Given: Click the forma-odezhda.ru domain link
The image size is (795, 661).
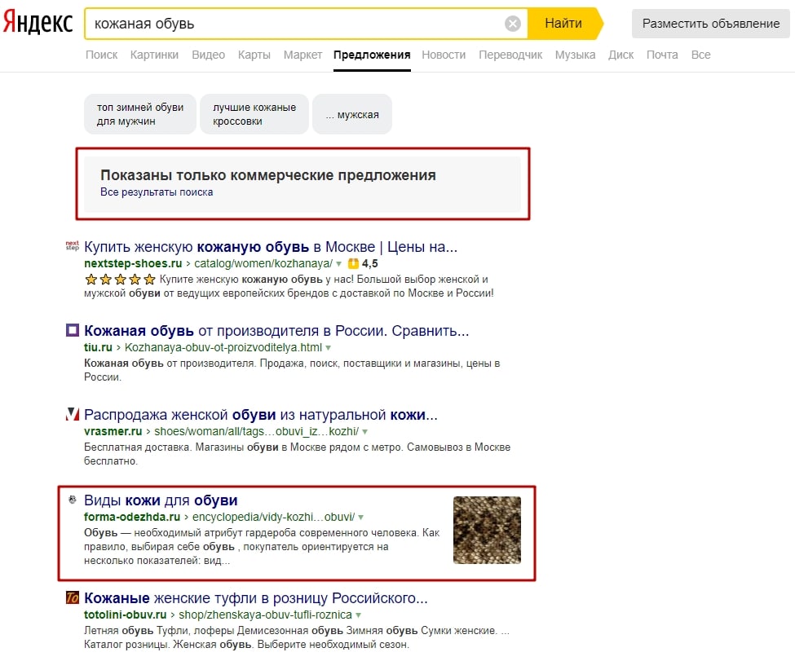Looking at the screenshot, I should pyautogui.click(x=132, y=517).
